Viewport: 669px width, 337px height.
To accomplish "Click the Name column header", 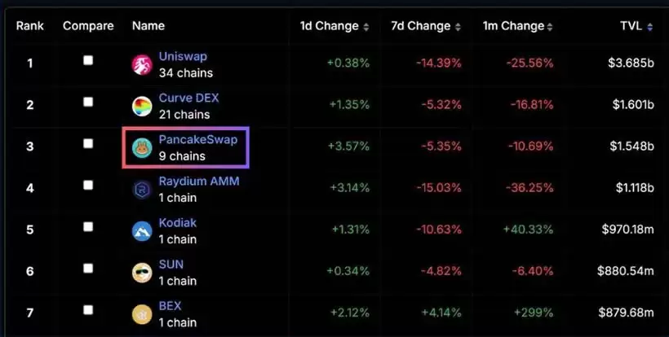I will [x=148, y=26].
